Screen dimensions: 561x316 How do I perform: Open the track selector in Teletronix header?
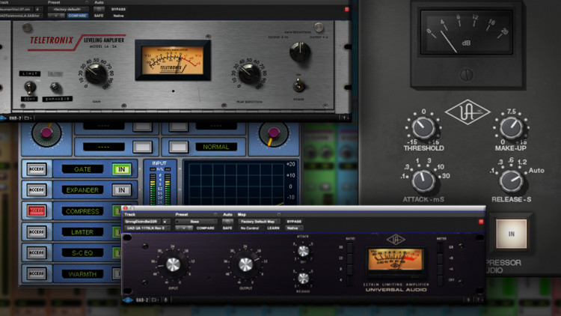16,9
